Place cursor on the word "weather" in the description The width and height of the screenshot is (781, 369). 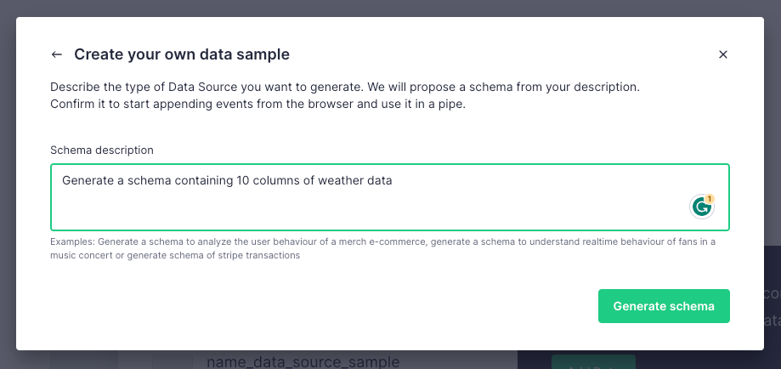pos(339,180)
